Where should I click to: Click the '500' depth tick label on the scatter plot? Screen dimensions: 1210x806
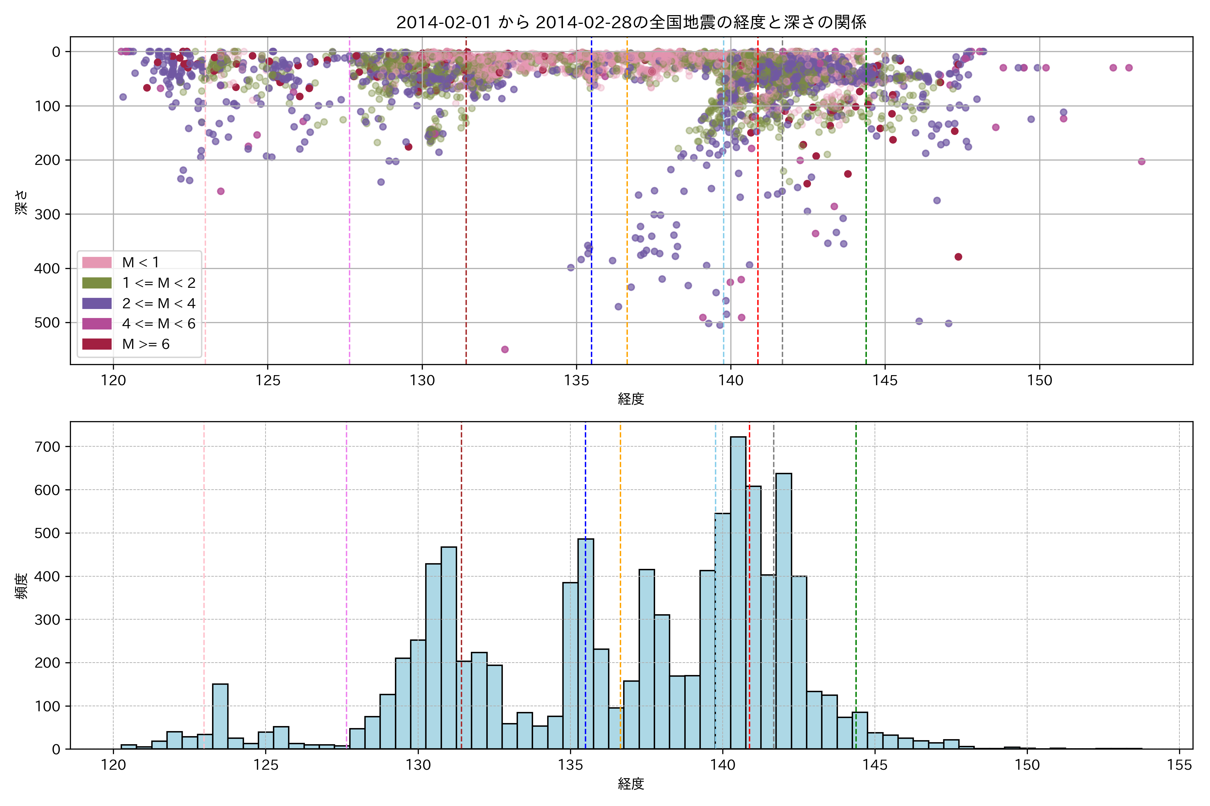click(47, 323)
